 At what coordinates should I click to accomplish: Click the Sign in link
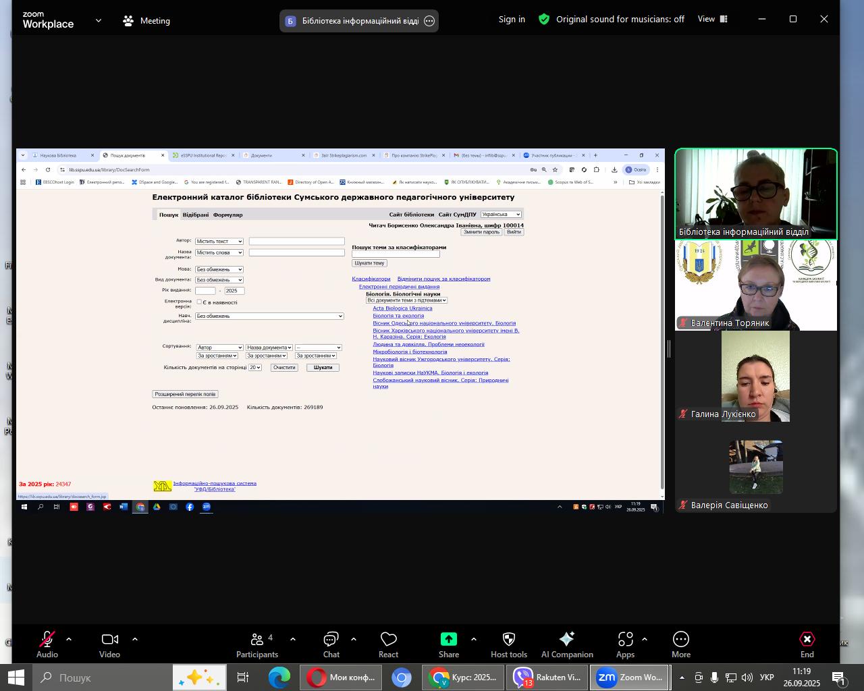pos(512,20)
